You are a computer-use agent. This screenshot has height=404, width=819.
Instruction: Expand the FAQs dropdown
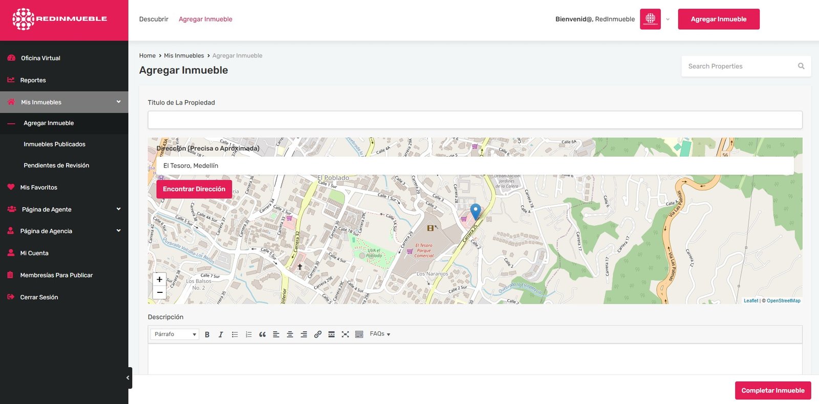pyautogui.click(x=380, y=334)
